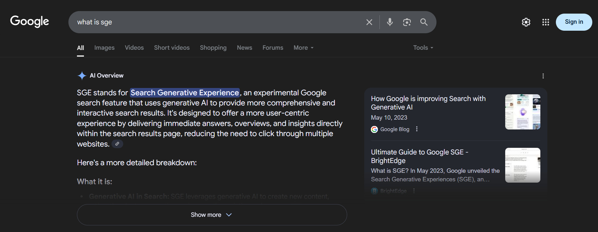Open the Google apps grid icon

coord(545,22)
